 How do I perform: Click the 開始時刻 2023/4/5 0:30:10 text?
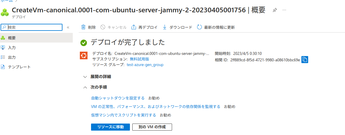(238, 53)
